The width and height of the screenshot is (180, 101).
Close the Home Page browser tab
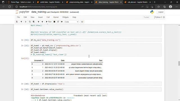coord(33,2)
